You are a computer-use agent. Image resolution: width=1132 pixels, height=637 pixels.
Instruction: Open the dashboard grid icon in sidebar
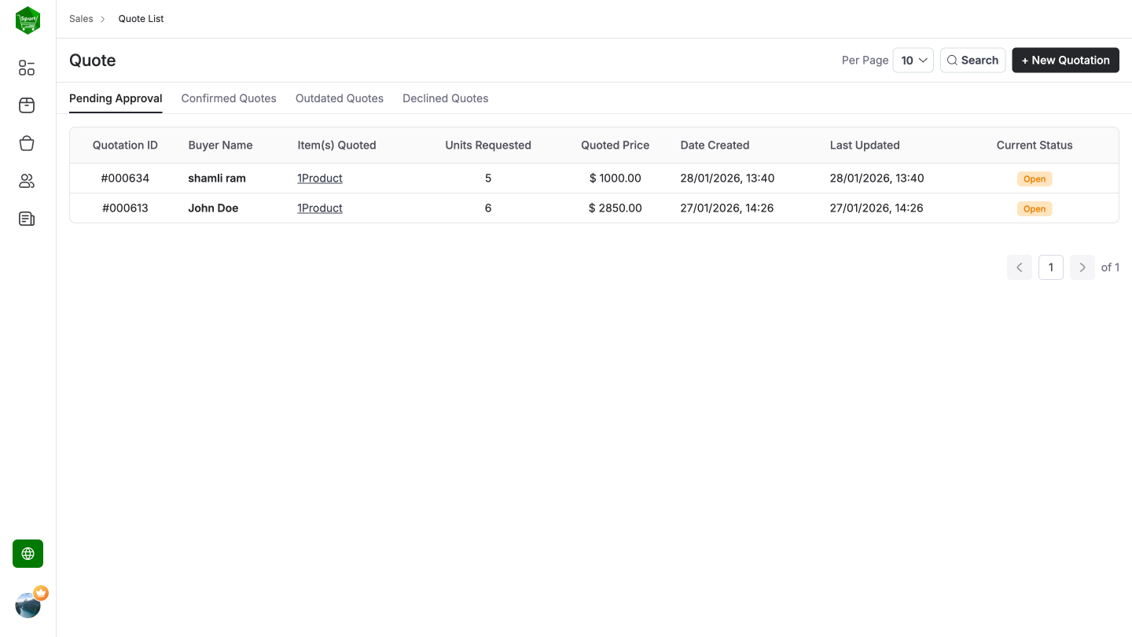point(27,68)
